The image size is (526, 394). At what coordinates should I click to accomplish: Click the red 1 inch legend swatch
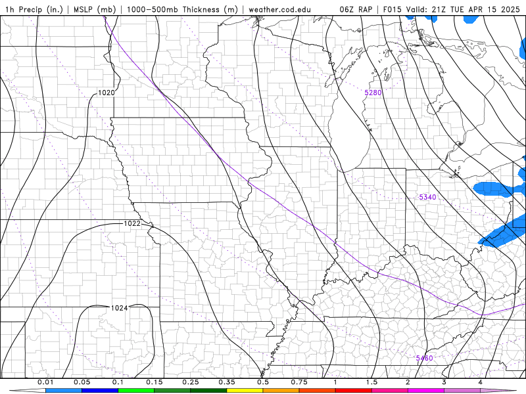(x=354, y=391)
